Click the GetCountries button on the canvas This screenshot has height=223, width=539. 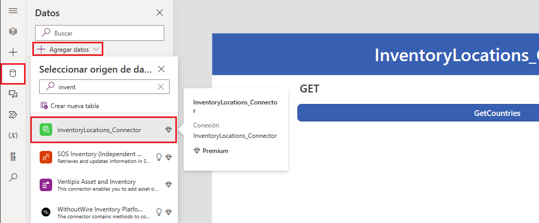(418, 113)
